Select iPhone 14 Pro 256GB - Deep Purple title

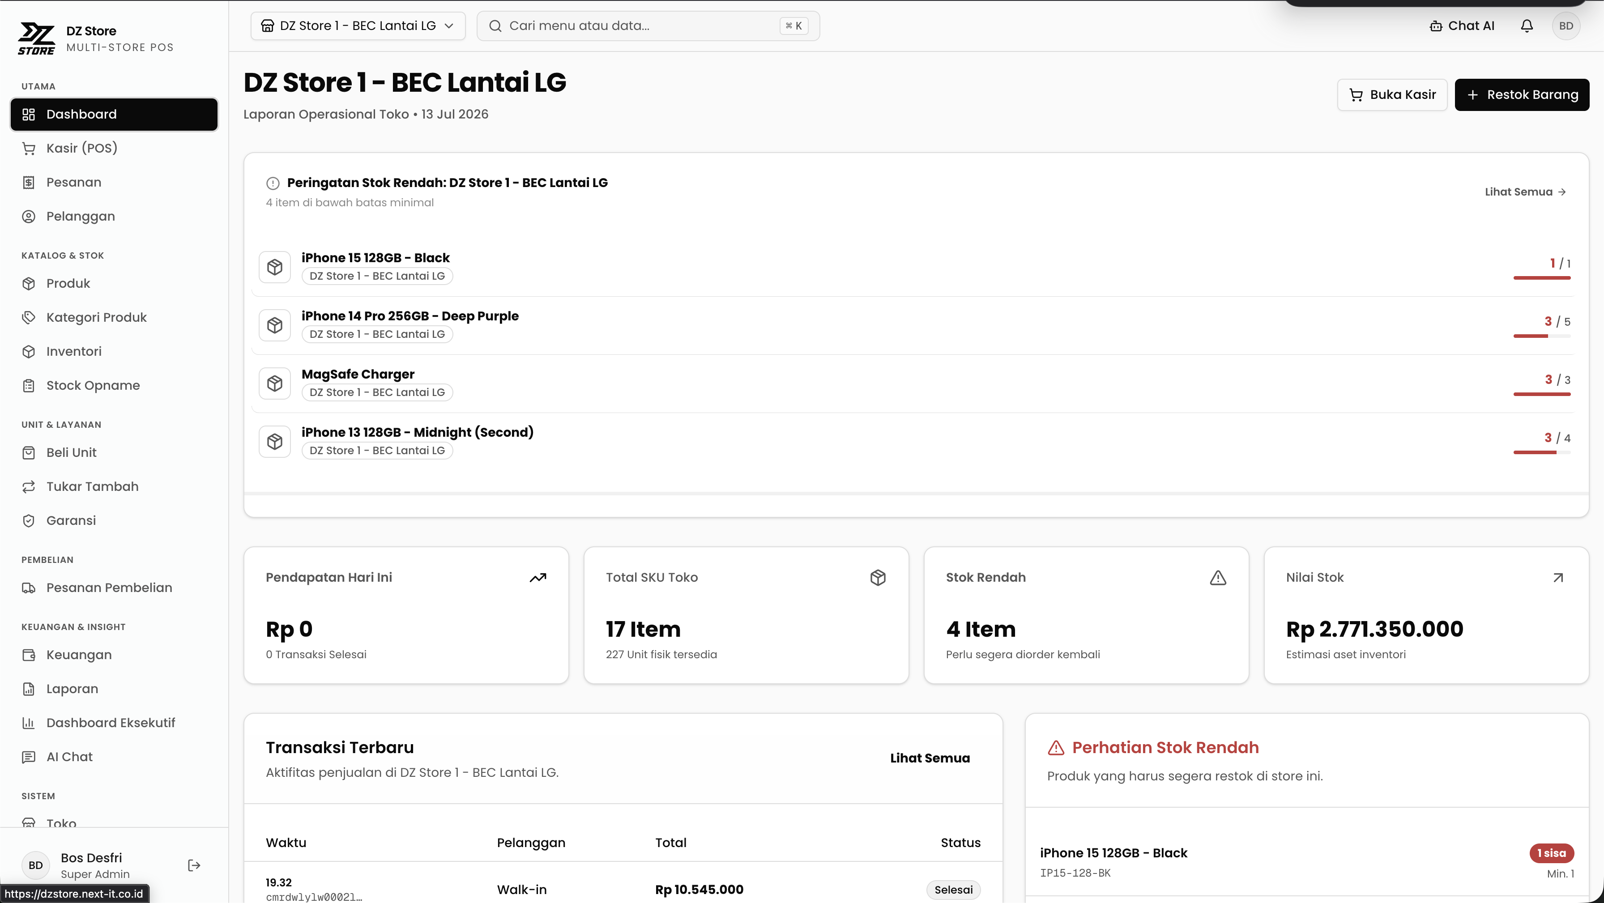coord(410,316)
